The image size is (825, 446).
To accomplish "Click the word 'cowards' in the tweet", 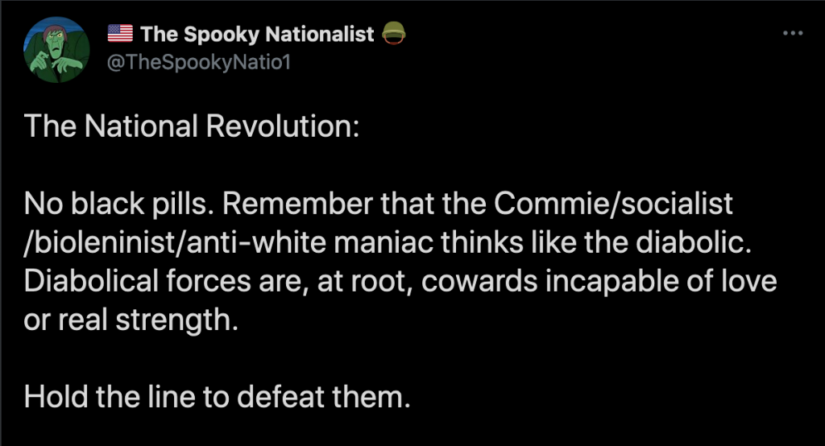I will [x=479, y=282].
